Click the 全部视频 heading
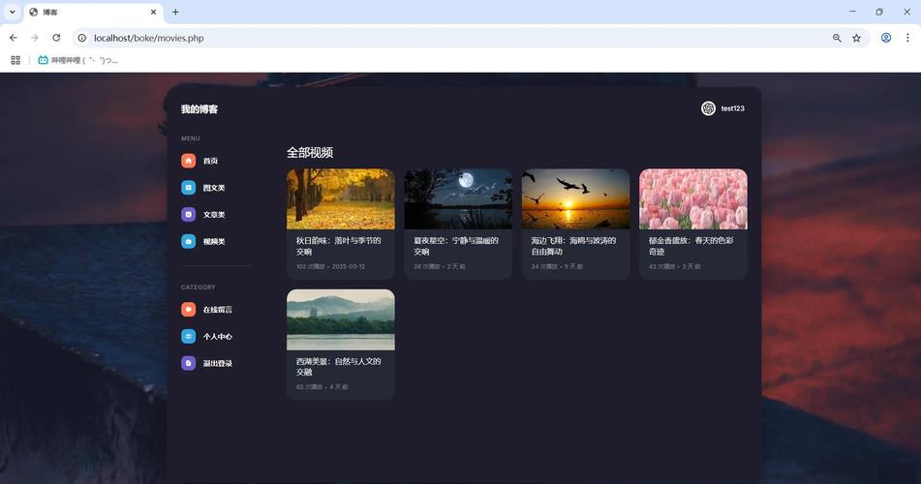This screenshot has width=921, height=484. click(x=310, y=153)
